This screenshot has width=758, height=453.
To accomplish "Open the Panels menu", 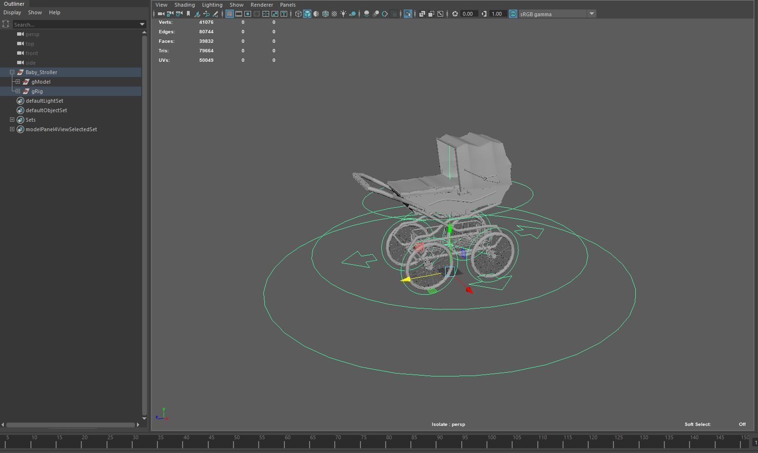I will click(288, 5).
